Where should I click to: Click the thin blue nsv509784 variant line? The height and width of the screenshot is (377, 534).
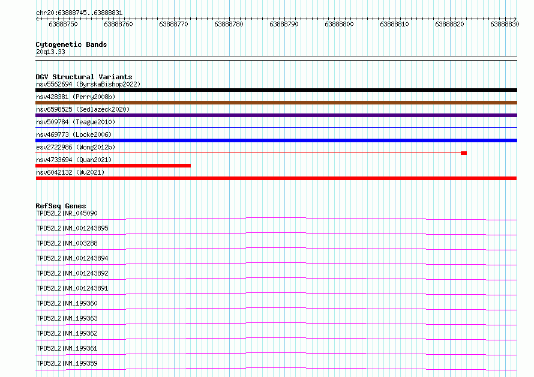click(276, 128)
